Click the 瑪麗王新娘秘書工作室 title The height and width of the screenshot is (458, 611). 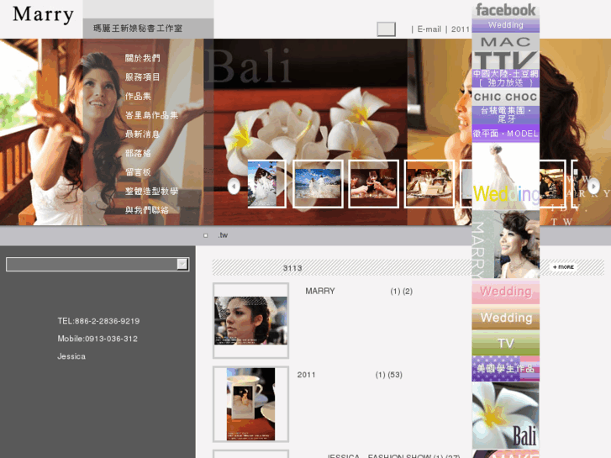(x=138, y=29)
